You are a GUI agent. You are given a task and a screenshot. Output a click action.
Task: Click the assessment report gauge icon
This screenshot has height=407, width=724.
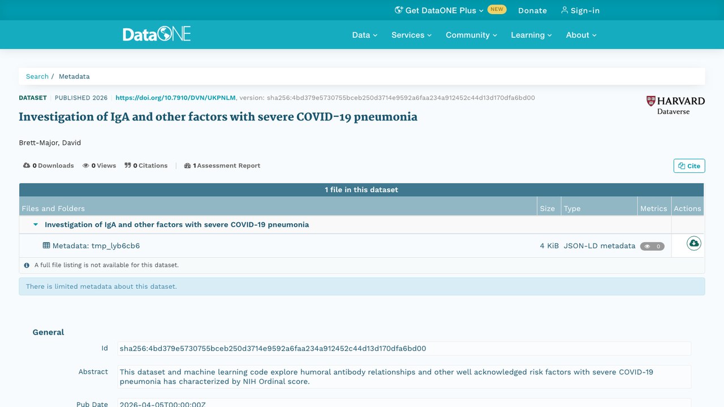click(x=188, y=166)
